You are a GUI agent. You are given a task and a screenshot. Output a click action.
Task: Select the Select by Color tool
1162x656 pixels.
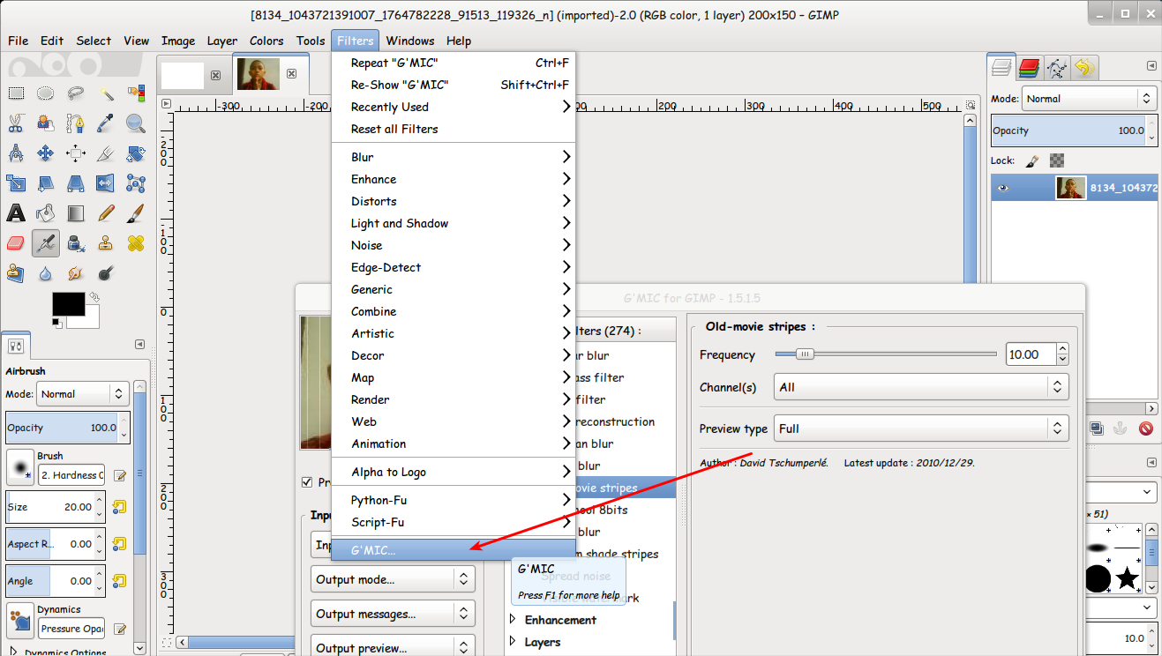point(136,93)
